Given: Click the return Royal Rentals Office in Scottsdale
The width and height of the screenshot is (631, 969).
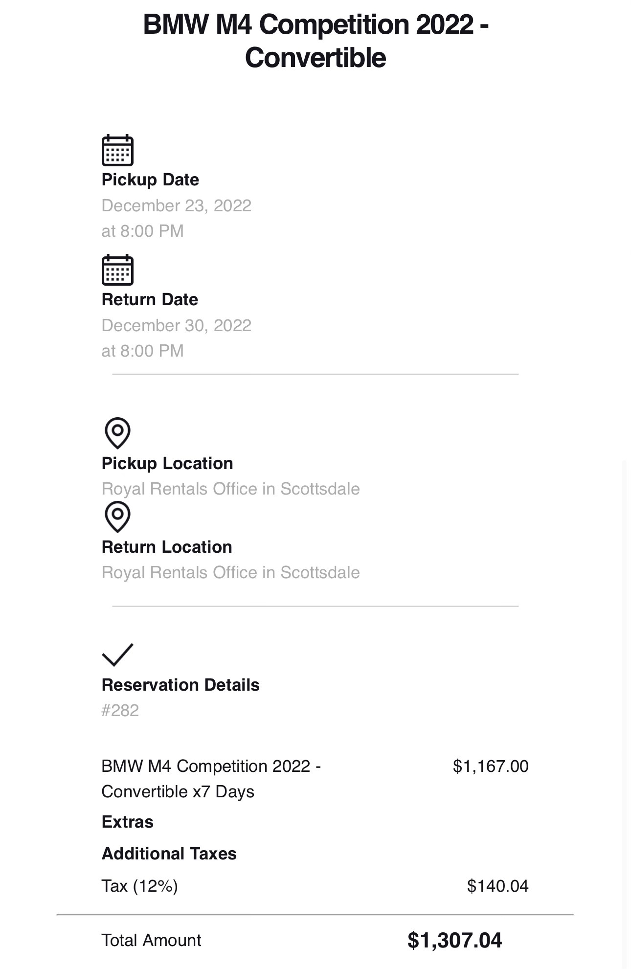Looking at the screenshot, I should coord(230,573).
